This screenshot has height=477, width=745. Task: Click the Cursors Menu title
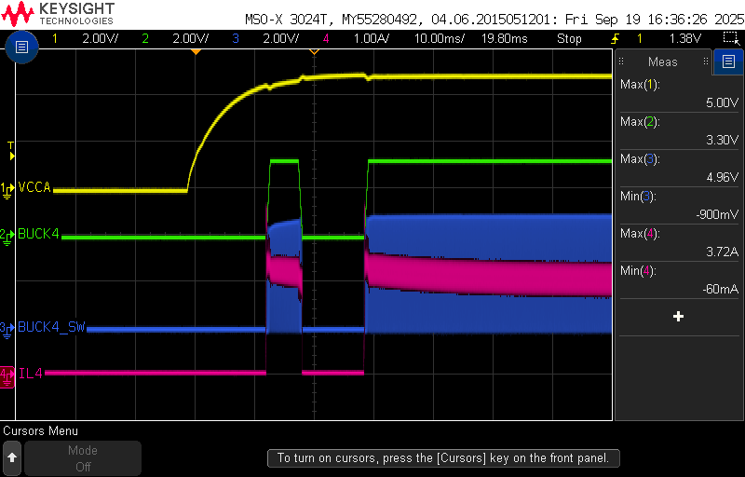click(x=40, y=431)
